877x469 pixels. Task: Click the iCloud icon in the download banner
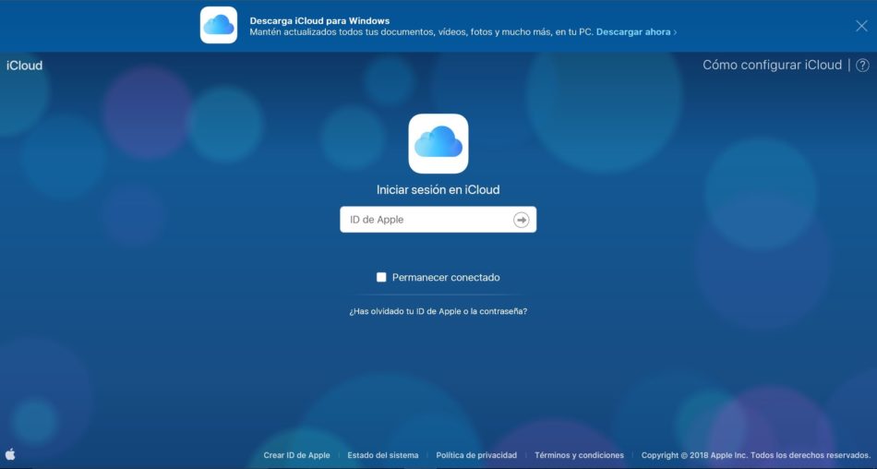coord(219,25)
